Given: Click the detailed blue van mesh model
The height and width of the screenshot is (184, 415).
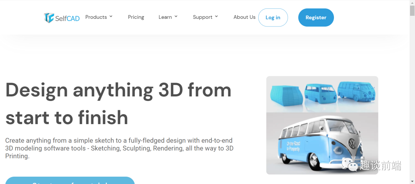Looking at the screenshot, I should (x=356, y=91).
